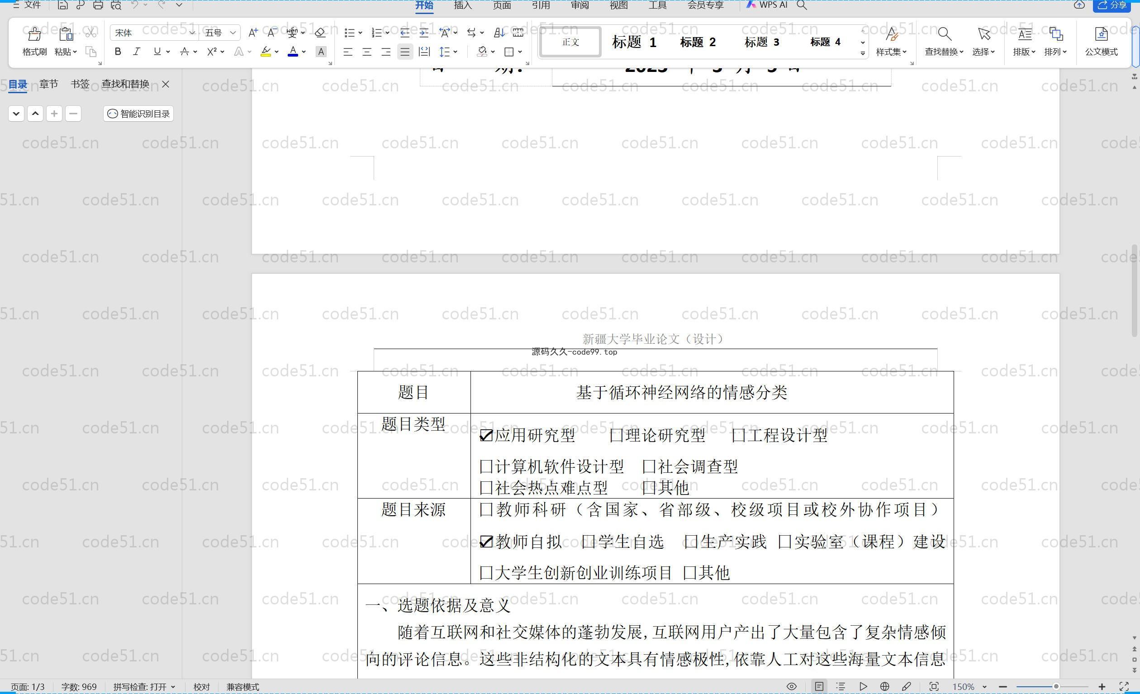Toggle Italic formatting
This screenshot has height=694, width=1140.
(x=137, y=52)
